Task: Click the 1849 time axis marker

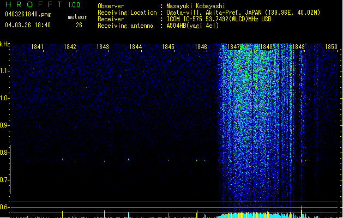Action: pyautogui.click(x=299, y=47)
